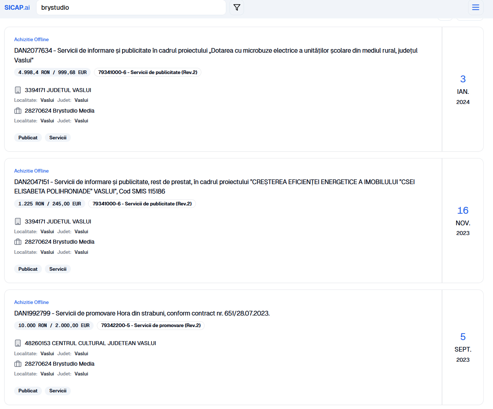493x409 pixels.
Task: Click the 10.000 RON price badge
Action: (x=54, y=326)
